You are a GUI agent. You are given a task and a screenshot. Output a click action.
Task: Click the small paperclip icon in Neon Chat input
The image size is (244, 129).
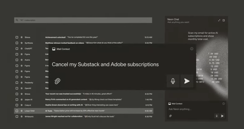170,116
